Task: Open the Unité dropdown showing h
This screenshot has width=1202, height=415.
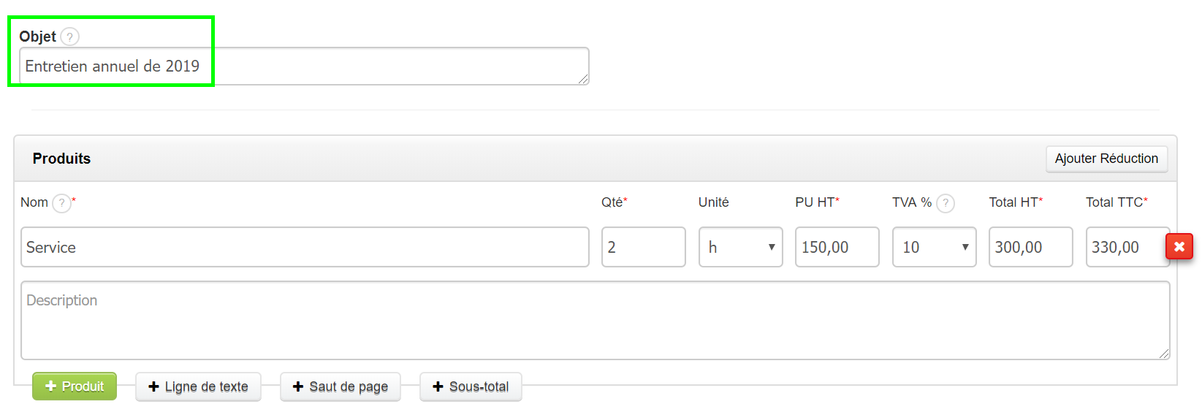Action: coord(740,247)
